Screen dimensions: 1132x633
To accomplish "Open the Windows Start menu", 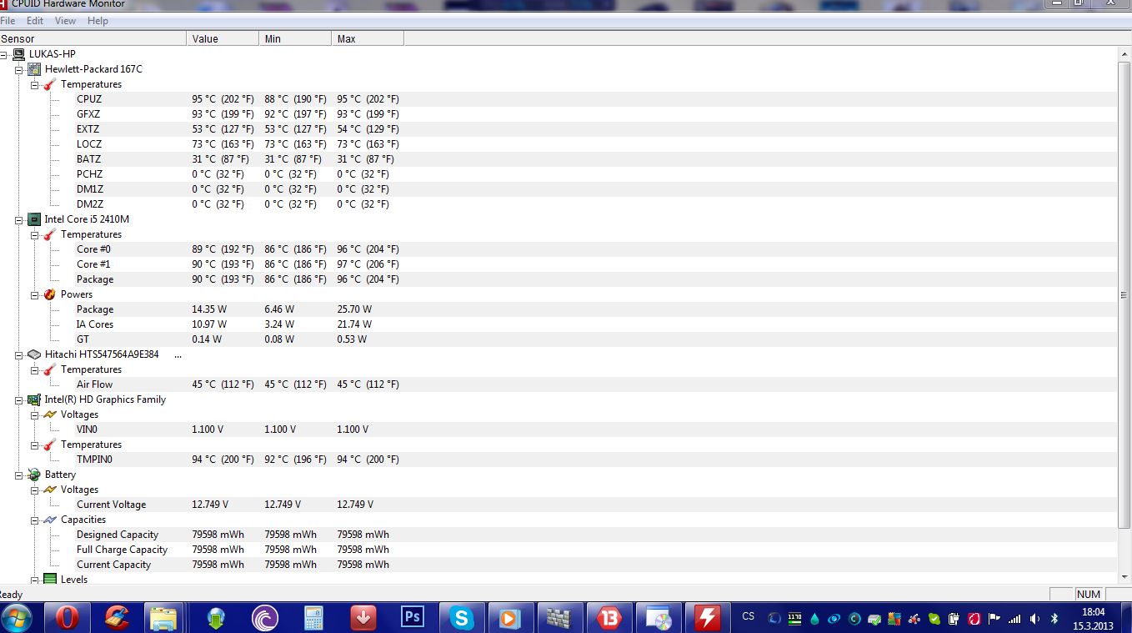I will tap(17, 618).
